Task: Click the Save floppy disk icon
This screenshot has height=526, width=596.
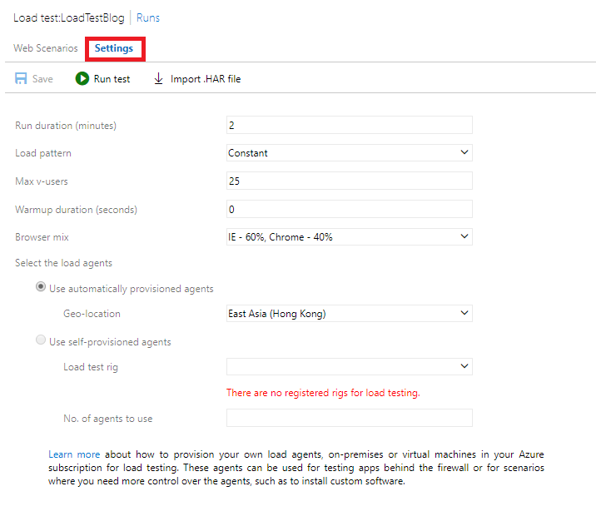Action: (x=21, y=79)
